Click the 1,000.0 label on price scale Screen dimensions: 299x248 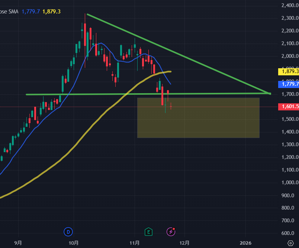(x=288, y=183)
